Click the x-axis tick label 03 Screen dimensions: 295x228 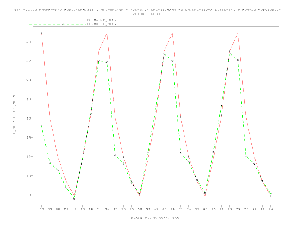point(50,209)
